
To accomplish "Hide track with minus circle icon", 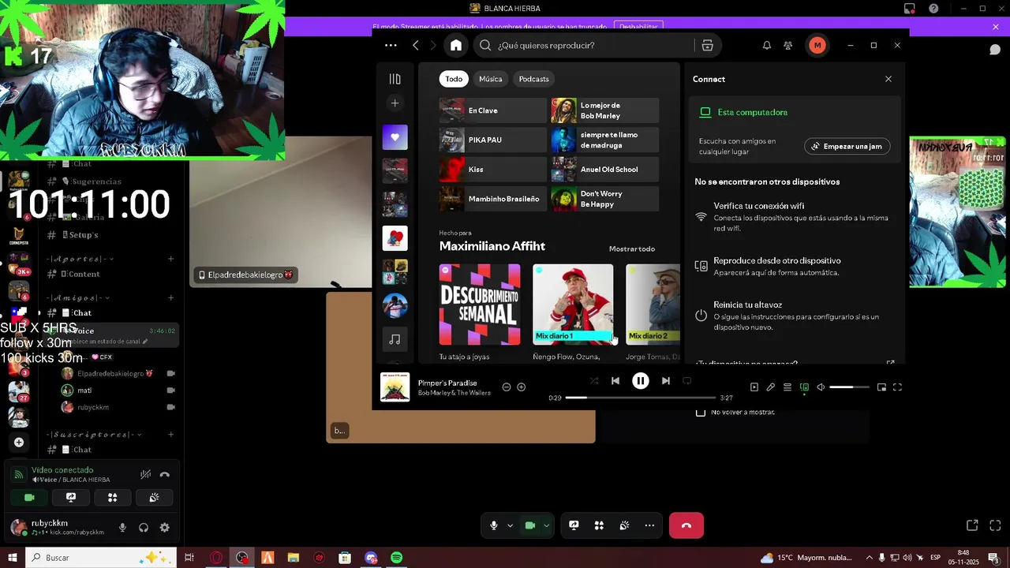I will pyautogui.click(x=507, y=387).
